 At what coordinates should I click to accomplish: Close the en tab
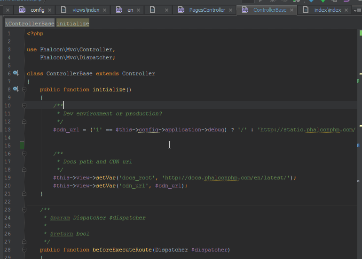[138, 10]
